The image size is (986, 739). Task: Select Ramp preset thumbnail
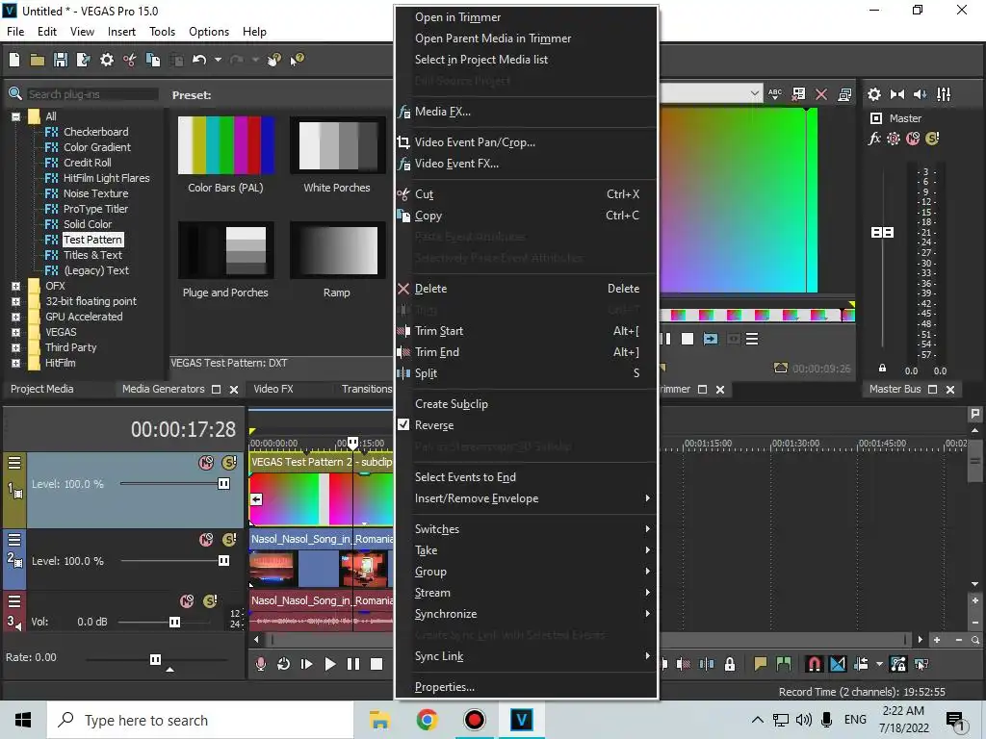click(x=338, y=250)
